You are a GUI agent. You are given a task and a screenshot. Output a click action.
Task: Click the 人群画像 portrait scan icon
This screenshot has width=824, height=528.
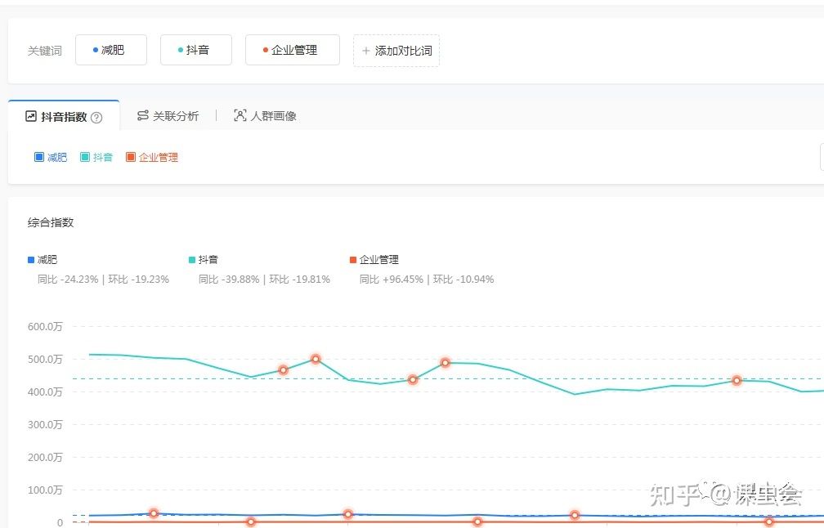(240, 116)
